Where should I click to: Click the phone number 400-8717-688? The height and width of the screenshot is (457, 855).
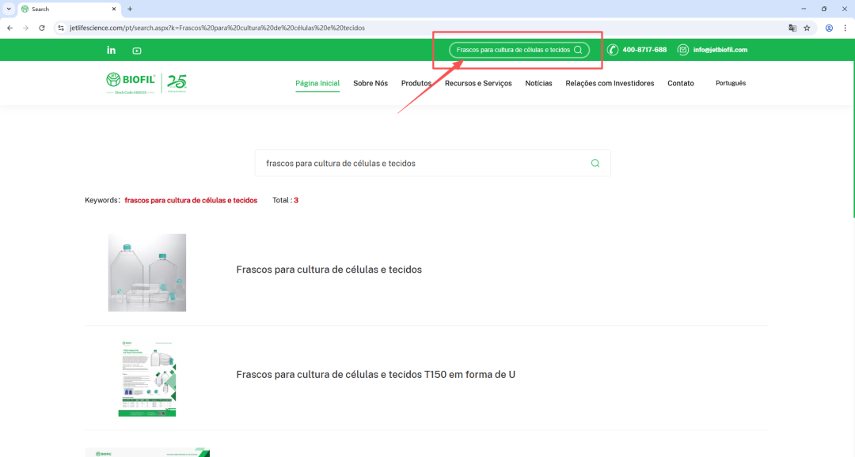pyautogui.click(x=644, y=50)
